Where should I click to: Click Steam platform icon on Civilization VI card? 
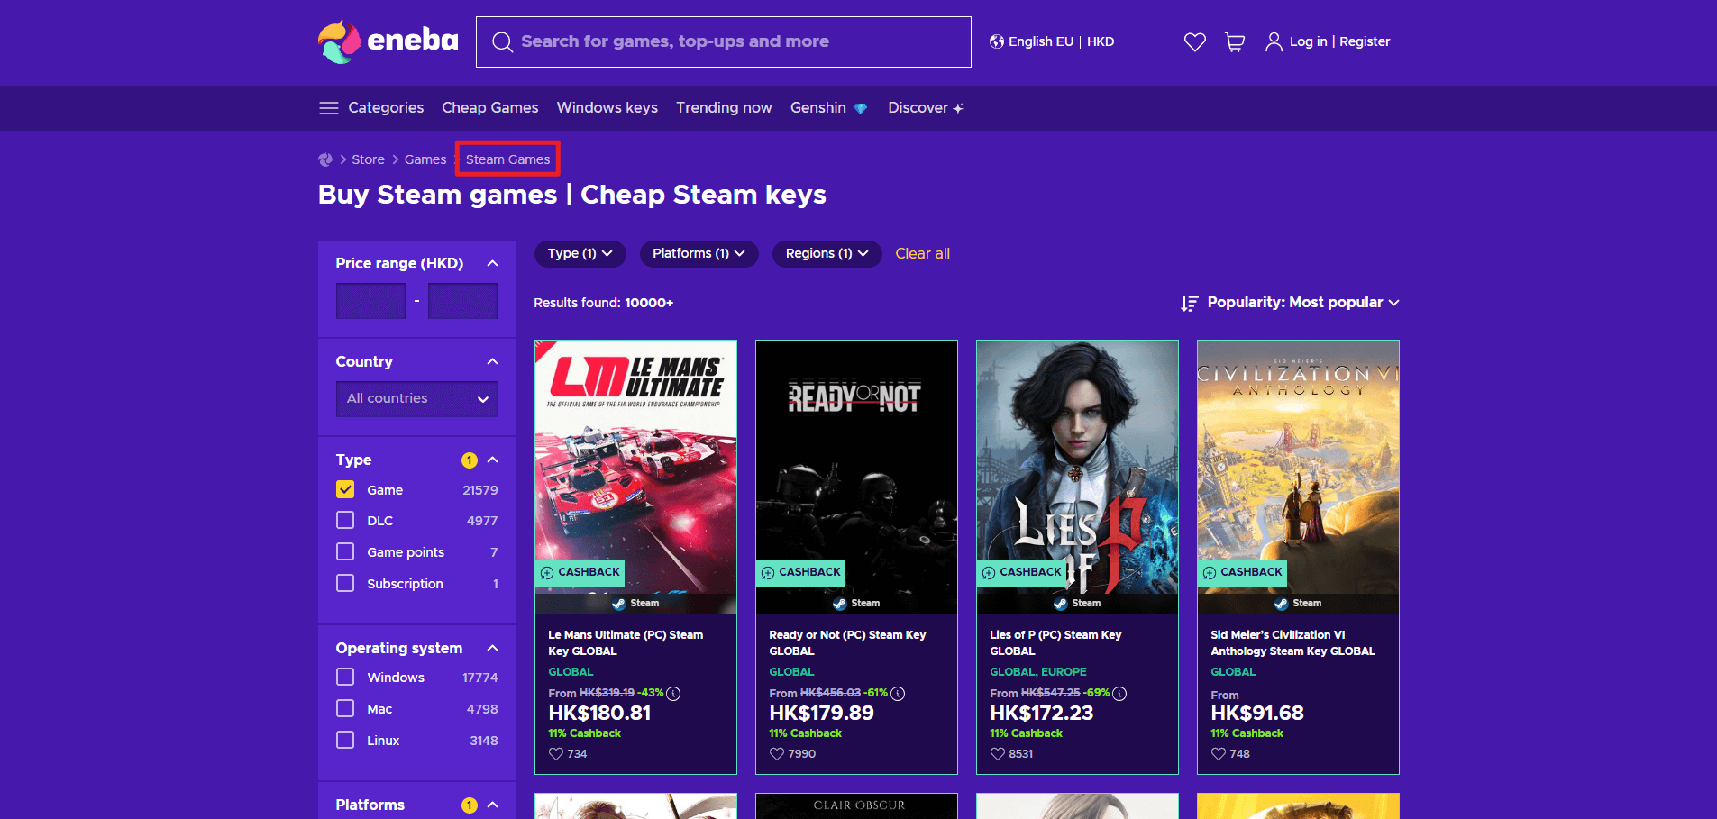pyautogui.click(x=1282, y=604)
